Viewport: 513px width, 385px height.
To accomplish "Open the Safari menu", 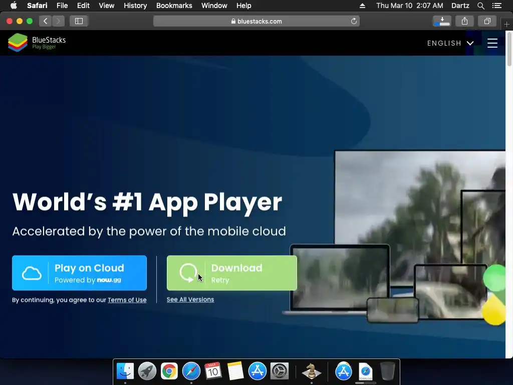I will pyautogui.click(x=37, y=6).
